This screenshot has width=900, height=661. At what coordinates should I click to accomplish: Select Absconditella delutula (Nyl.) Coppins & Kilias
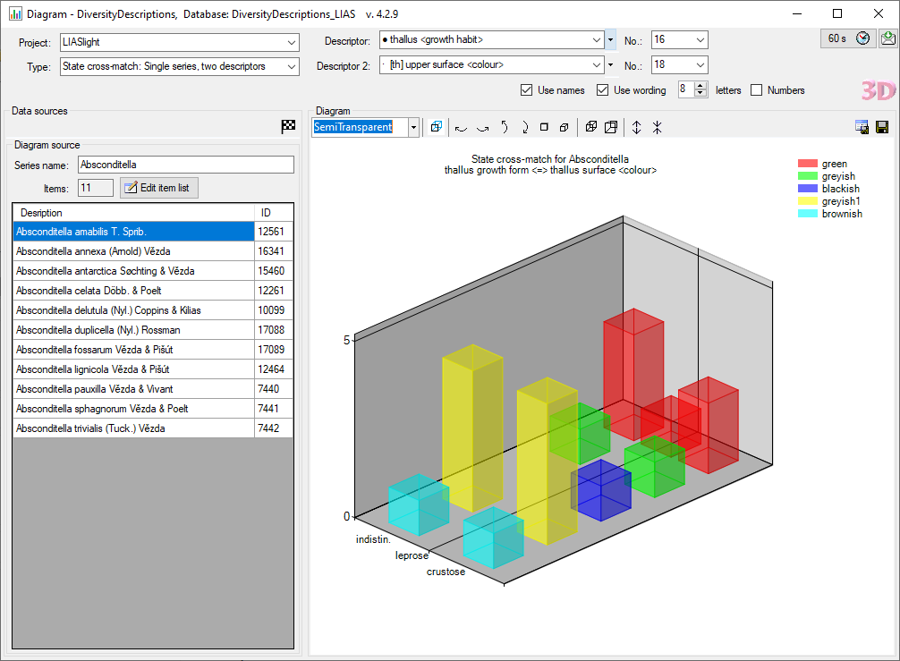click(x=133, y=310)
